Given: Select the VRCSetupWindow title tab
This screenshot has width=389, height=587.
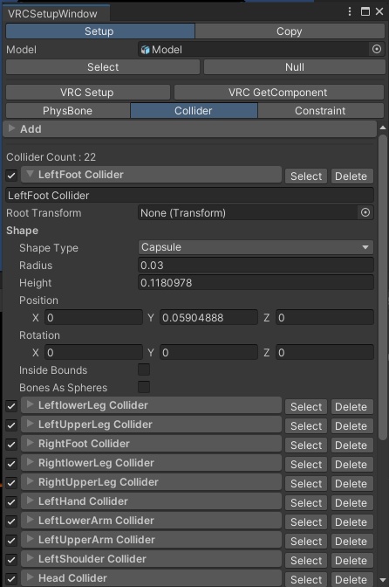Looking at the screenshot, I should point(57,14).
